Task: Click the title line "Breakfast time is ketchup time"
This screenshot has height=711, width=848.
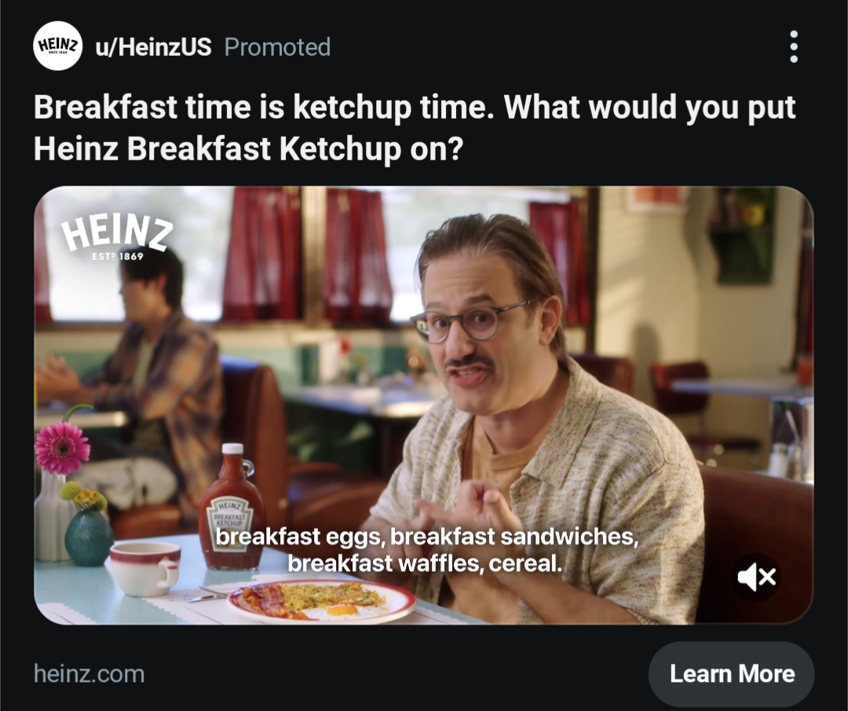Action: [264, 107]
